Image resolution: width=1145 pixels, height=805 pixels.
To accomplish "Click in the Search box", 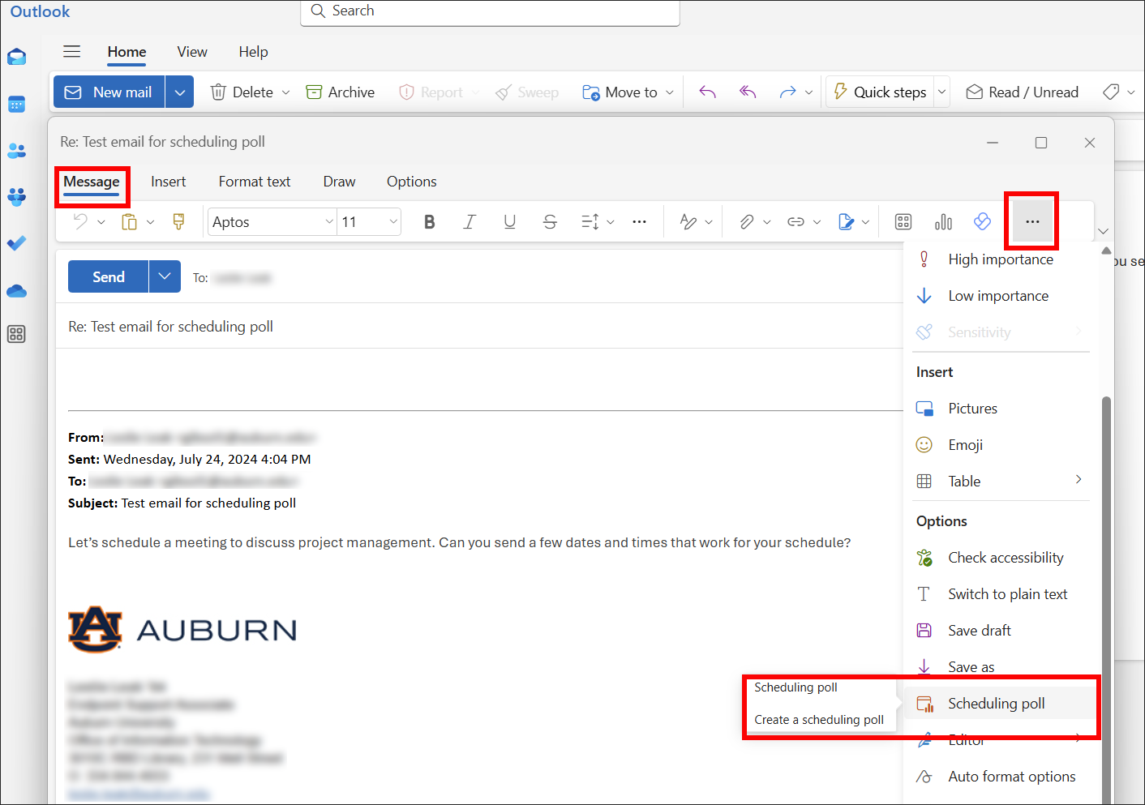I will coord(490,11).
